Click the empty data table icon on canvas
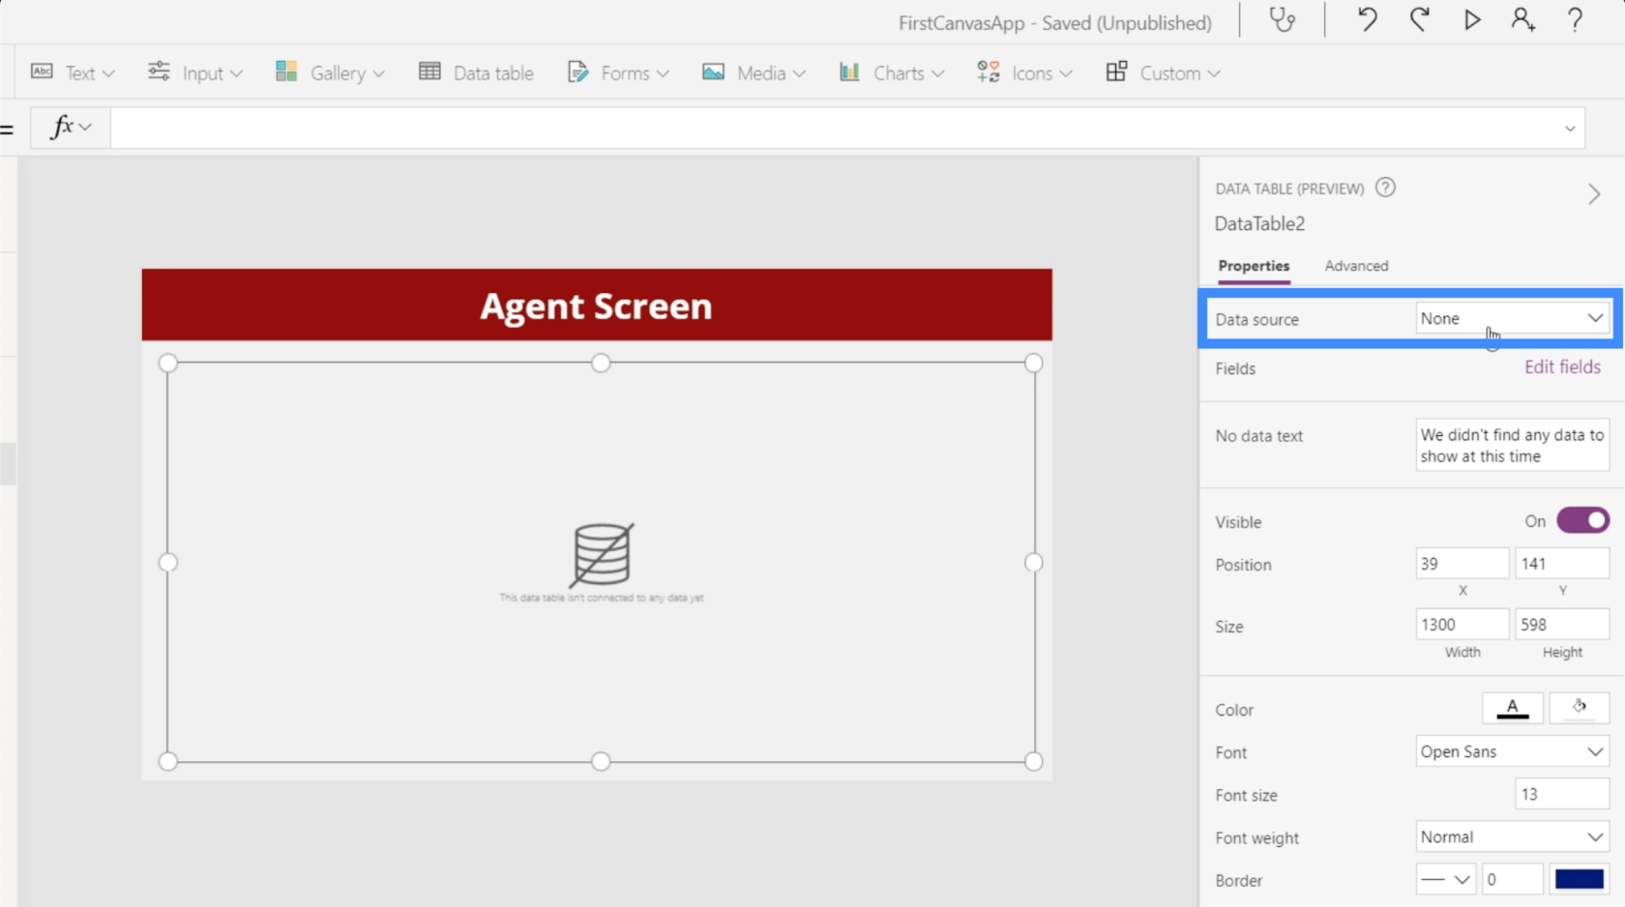 pyautogui.click(x=602, y=555)
